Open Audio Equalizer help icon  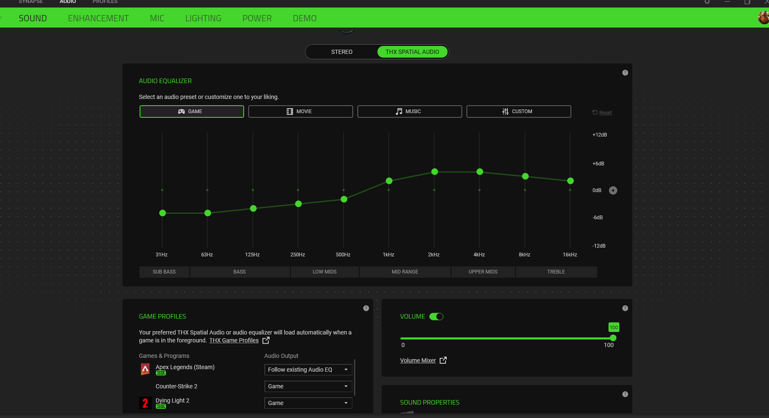[x=625, y=73]
